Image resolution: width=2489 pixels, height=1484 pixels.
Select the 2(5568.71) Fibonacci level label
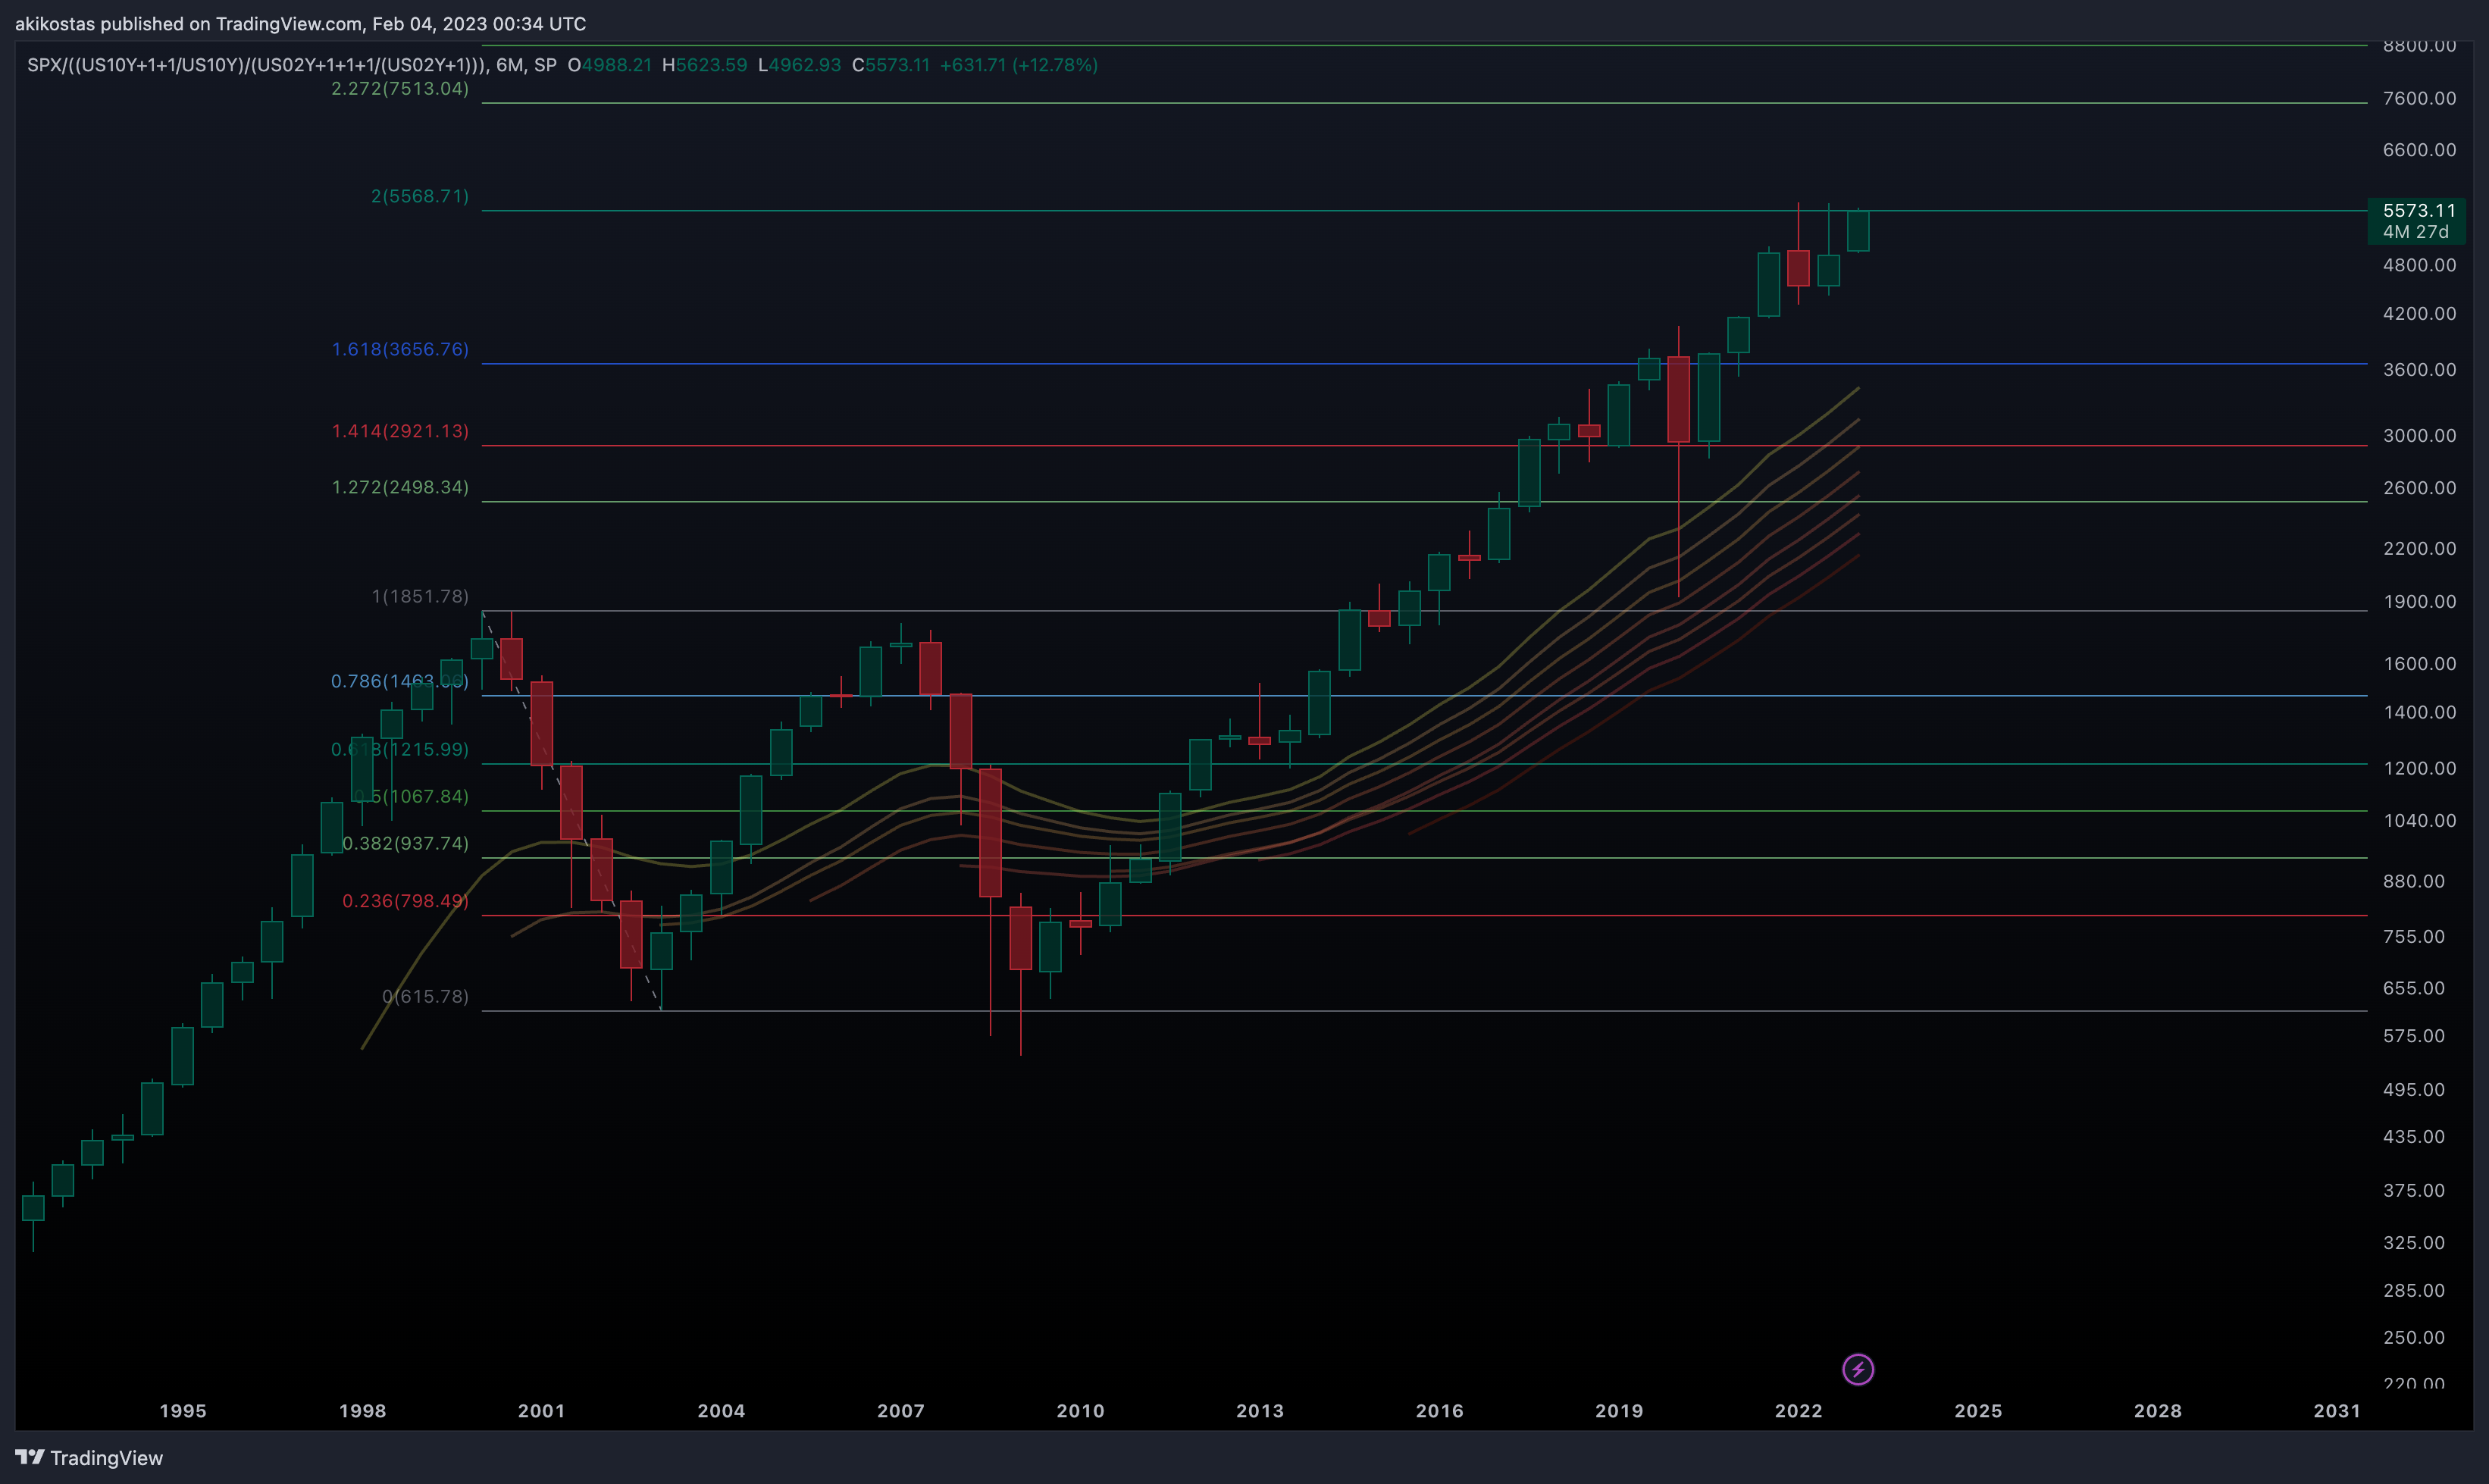click(x=420, y=196)
